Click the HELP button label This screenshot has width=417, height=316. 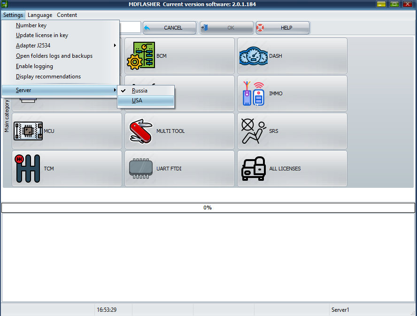click(286, 28)
